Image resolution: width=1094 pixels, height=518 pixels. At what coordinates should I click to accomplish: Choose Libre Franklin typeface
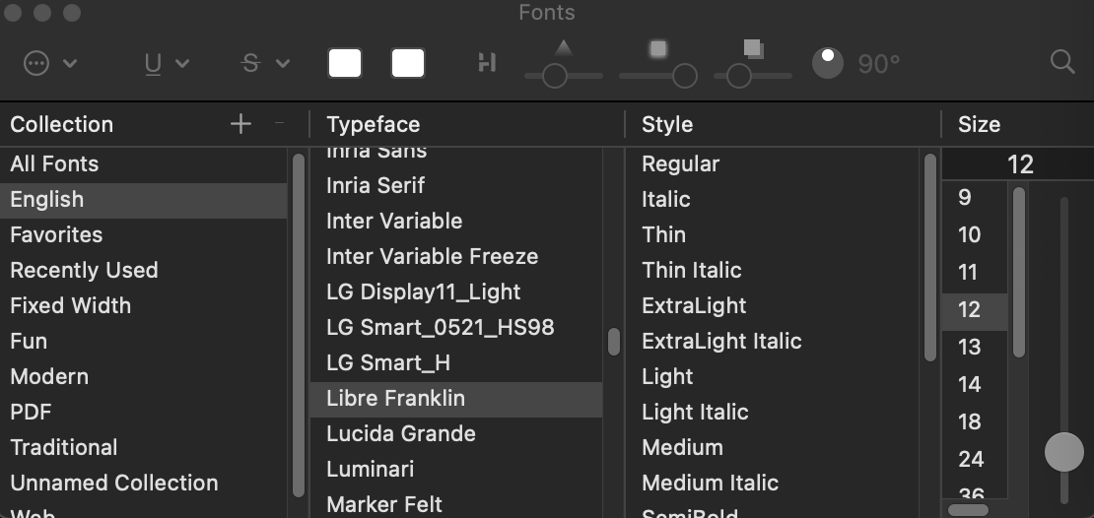coord(456,400)
